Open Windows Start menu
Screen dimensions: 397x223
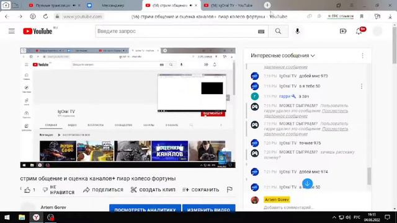coord(7,217)
